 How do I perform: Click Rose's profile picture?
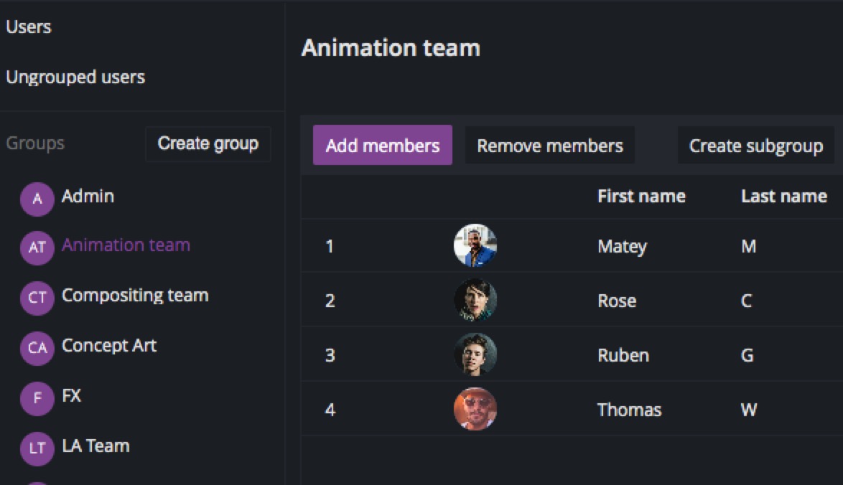[x=475, y=301]
